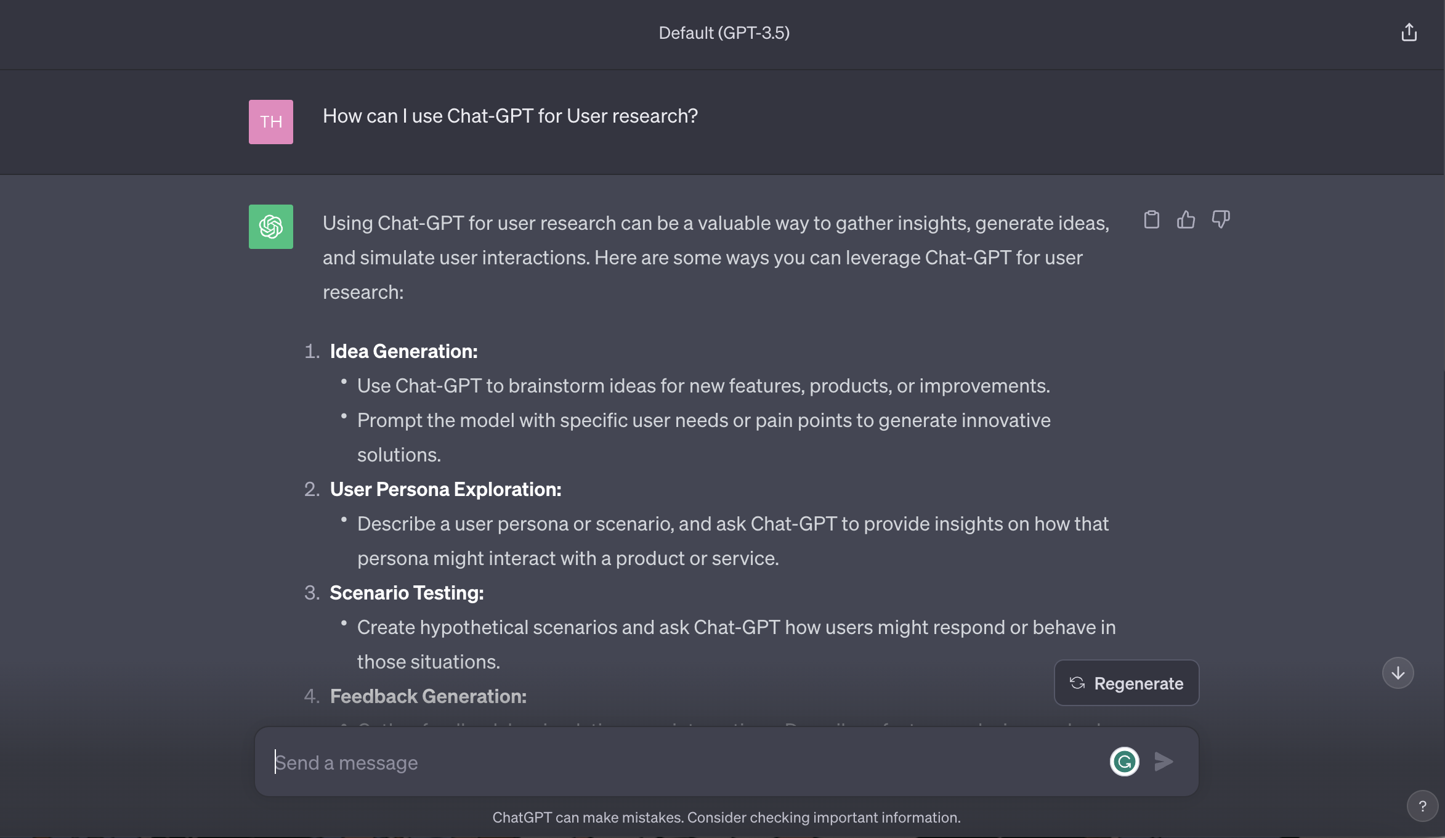Copy the assistant's reply to clipboard
The width and height of the screenshot is (1445, 838).
pyautogui.click(x=1152, y=220)
